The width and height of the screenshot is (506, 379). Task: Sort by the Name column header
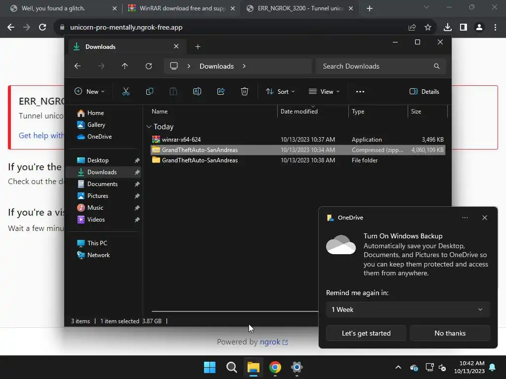tap(160, 112)
